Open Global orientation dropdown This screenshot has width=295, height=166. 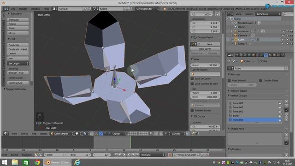(x=119, y=134)
